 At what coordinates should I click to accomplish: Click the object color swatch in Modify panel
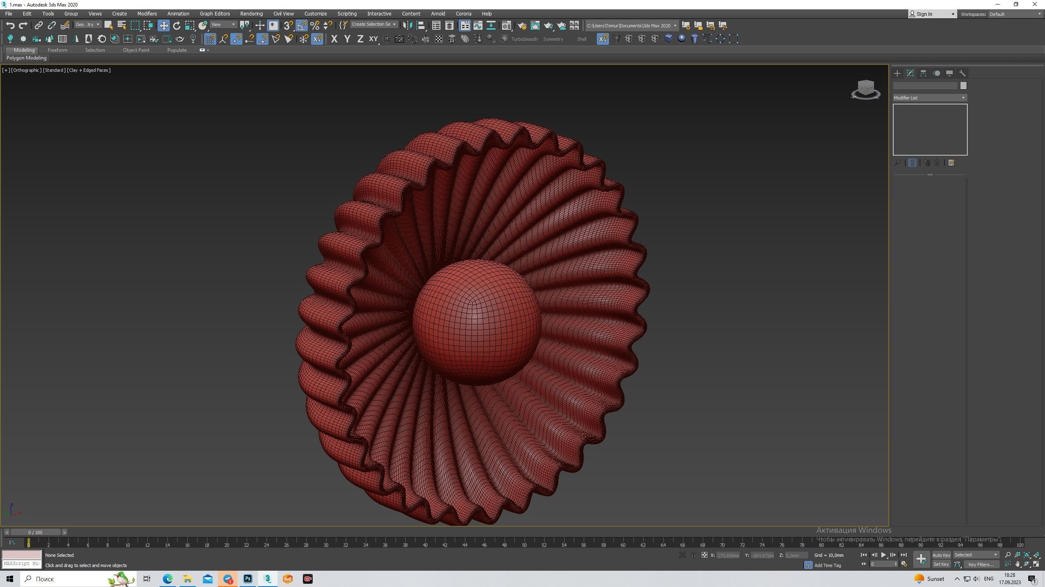tap(963, 86)
